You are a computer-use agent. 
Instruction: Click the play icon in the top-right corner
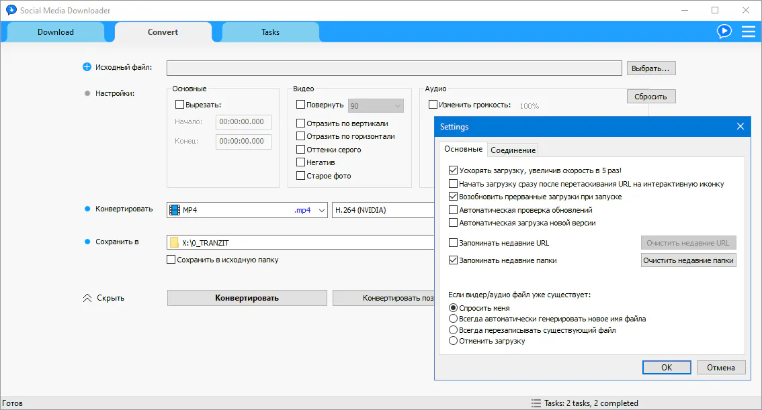[724, 31]
